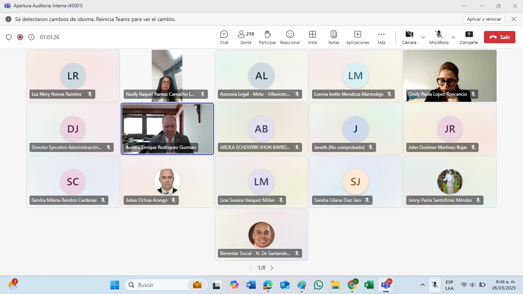Leave the meeting with Salir button
The image size is (523, 294).
[x=500, y=37]
